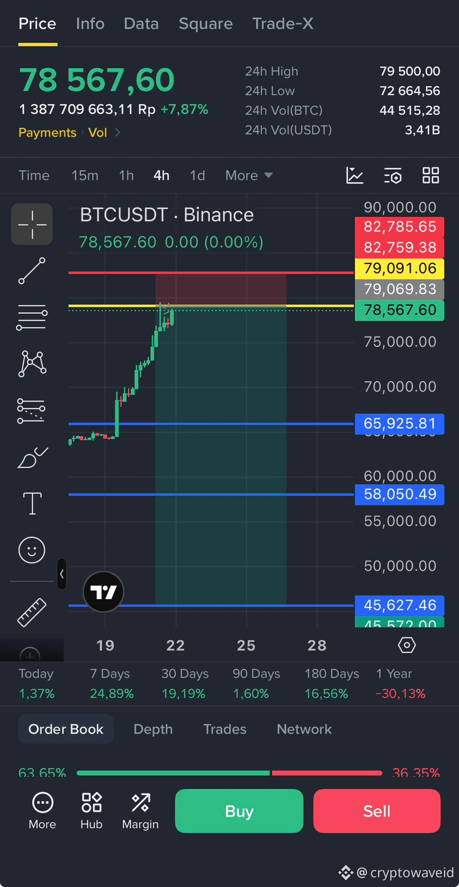The width and height of the screenshot is (459, 887).
Task: Open the Margin trading icon
Action: point(140,810)
